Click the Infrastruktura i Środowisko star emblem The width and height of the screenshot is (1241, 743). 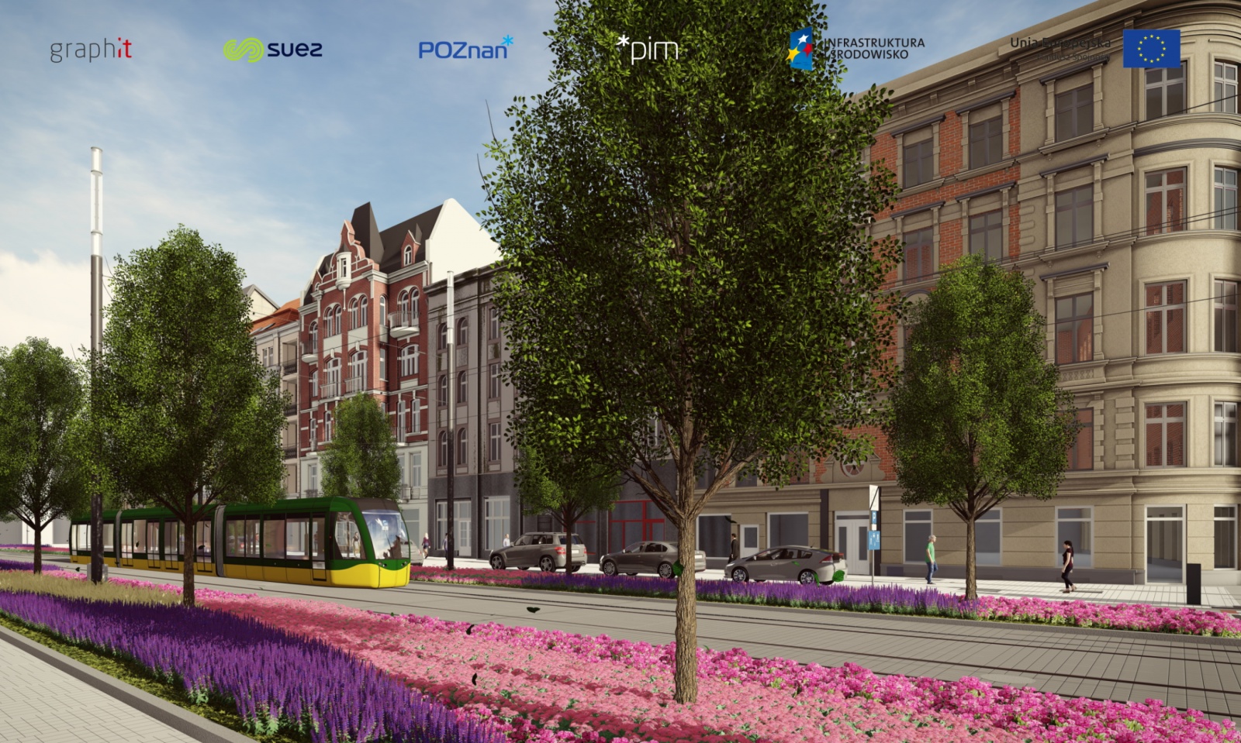pyautogui.click(x=803, y=49)
